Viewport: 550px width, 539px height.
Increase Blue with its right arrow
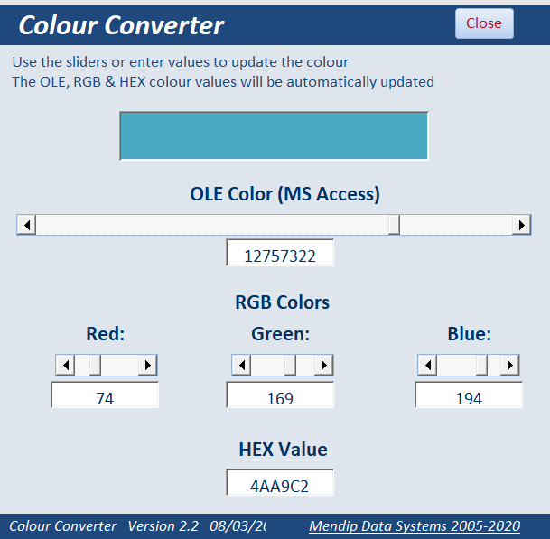pos(510,365)
